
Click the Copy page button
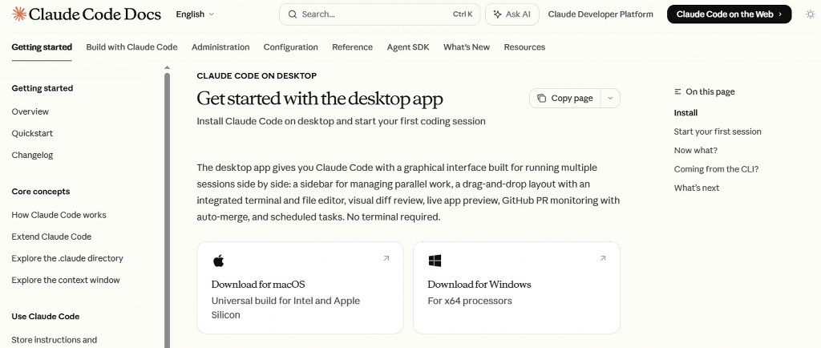[x=565, y=98]
